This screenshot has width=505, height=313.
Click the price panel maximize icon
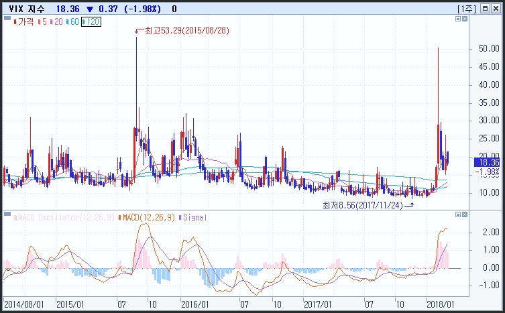458,19
